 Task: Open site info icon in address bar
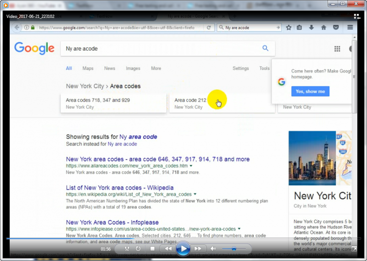[27, 28]
